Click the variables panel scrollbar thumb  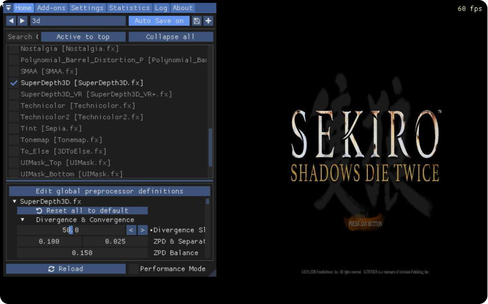pyautogui.click(x=207, y=201)
